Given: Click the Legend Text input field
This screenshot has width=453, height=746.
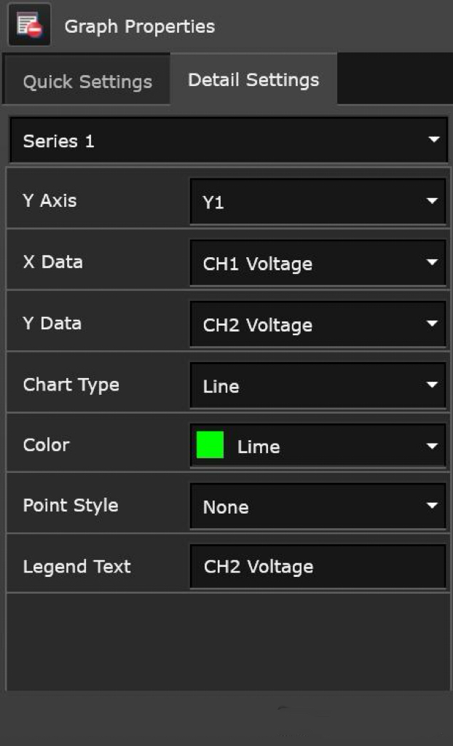Looking at the screenshot, I should (318, 567).
